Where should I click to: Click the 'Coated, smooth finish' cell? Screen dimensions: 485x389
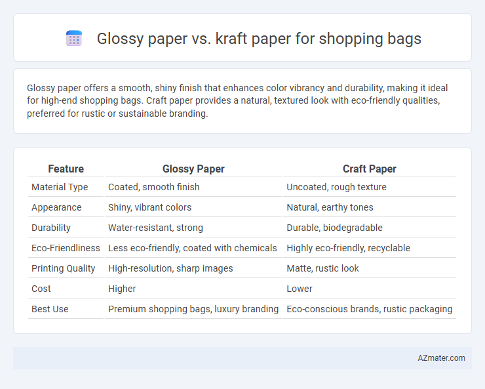pos(193,187)
